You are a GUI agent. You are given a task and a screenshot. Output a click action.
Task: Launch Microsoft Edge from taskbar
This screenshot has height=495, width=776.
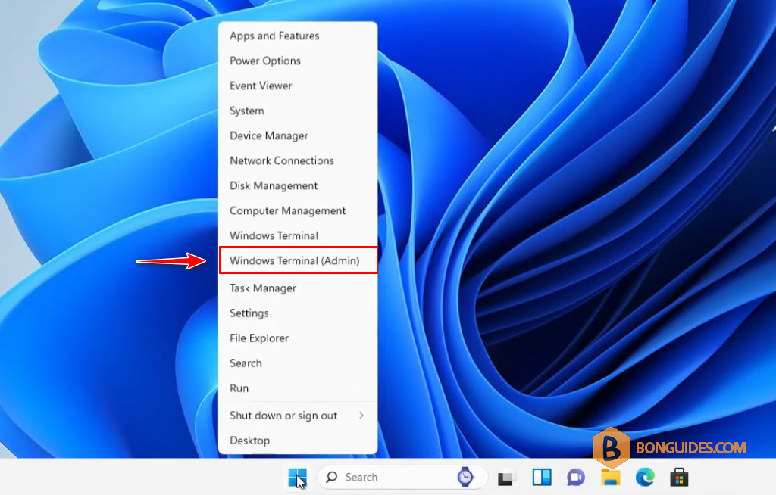(x=645, y=477)
